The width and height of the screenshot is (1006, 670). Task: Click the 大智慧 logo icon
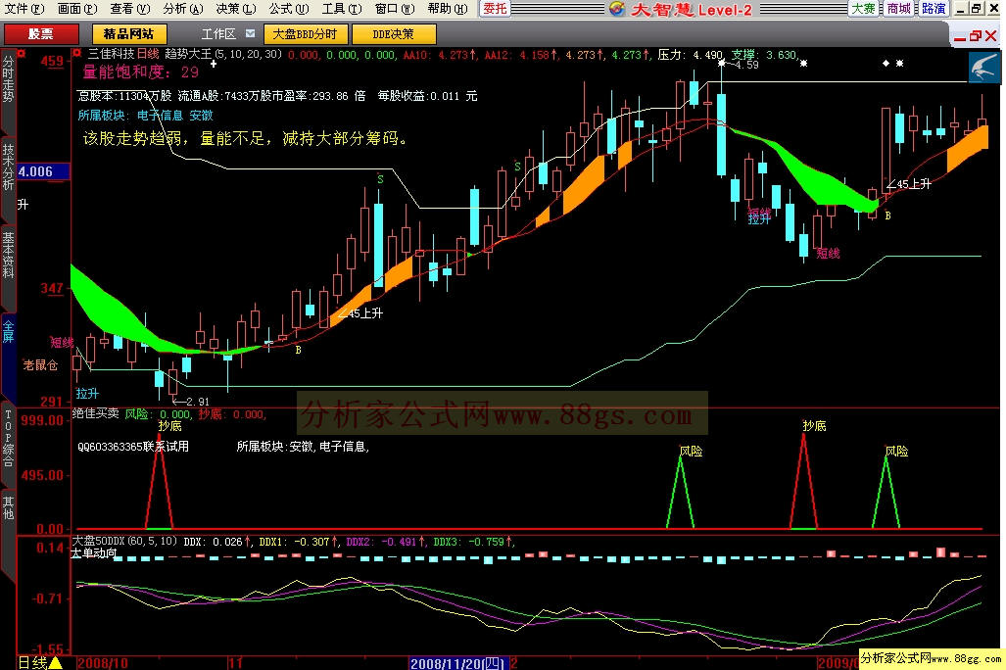[x=617, y=9]
